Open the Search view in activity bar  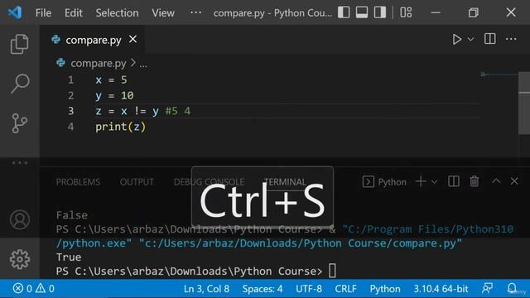coord(20,84)
